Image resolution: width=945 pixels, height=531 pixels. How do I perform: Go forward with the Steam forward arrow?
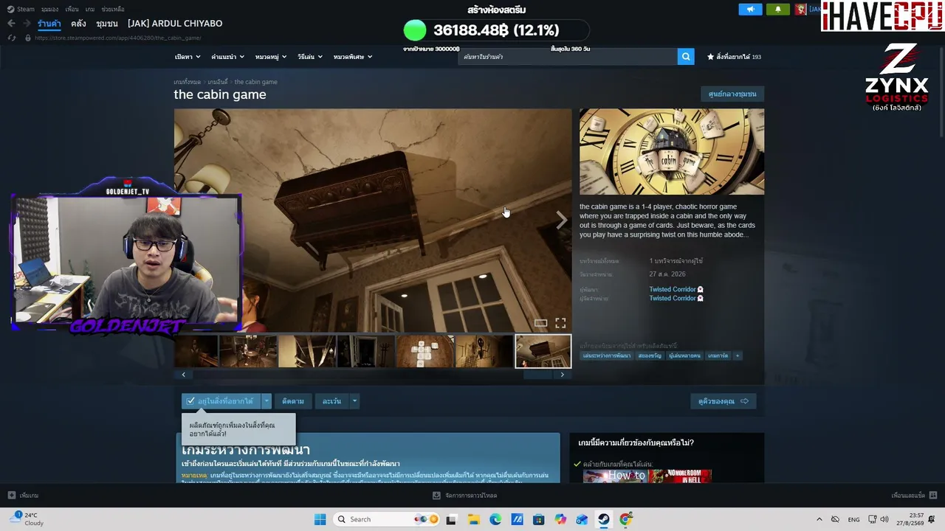[27, 24]
